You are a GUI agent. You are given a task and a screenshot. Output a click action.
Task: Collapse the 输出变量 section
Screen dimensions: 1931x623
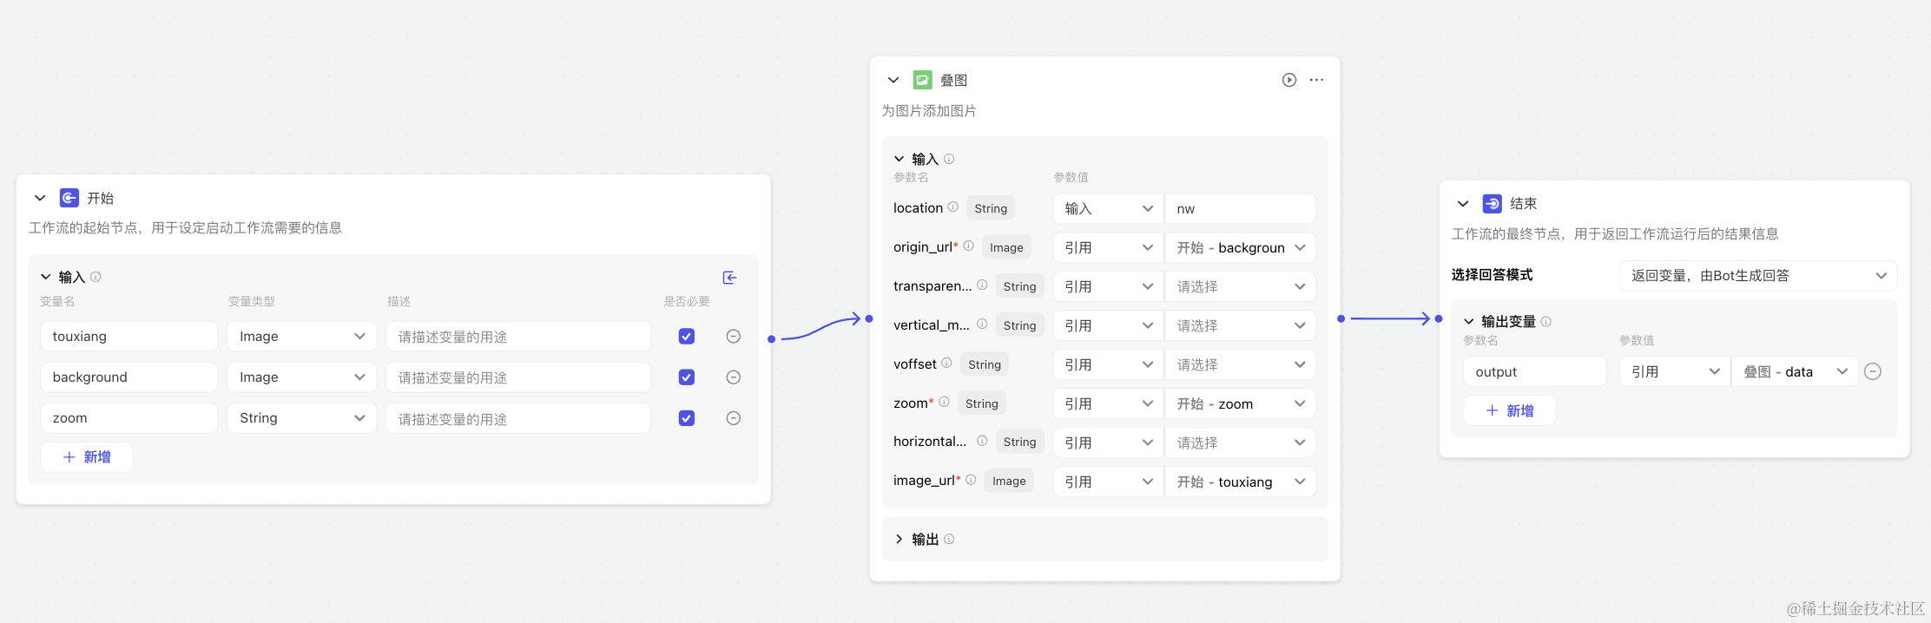(1469, 321)
